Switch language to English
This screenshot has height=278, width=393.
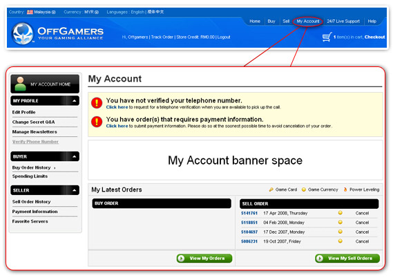point(137,12)
